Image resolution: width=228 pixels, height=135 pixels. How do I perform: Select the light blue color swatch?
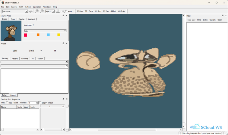point(48,35)
